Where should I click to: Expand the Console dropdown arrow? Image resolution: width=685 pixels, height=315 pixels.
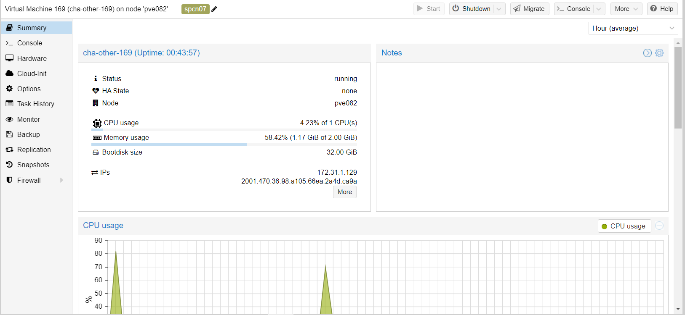click(599, 9)
